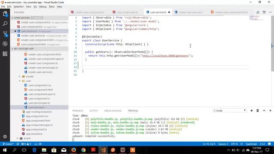The image size is (274, 154).
Task: Open the Debug menu
Action: [43, 7]
